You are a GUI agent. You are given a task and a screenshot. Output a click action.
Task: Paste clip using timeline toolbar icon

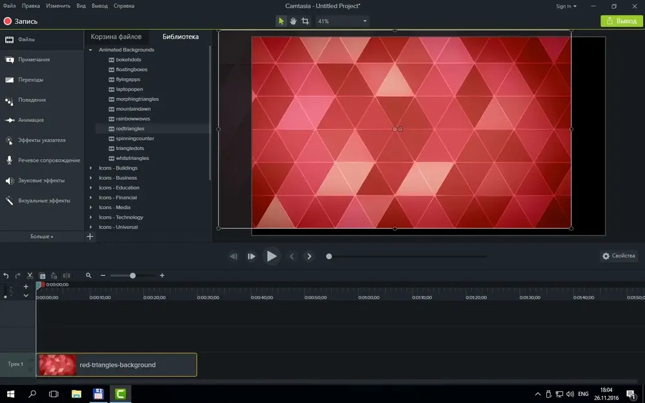click(54, 275)
